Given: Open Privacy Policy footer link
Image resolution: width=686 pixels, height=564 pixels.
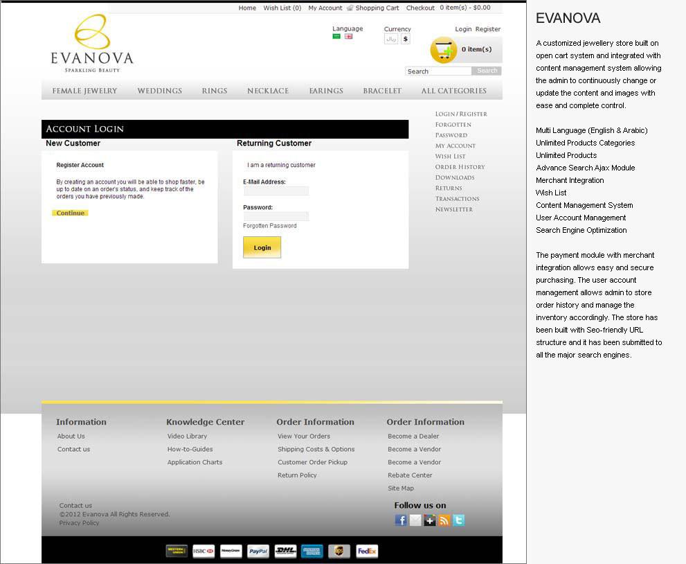Looking at the screenshot, I should [x=79, y=523].
